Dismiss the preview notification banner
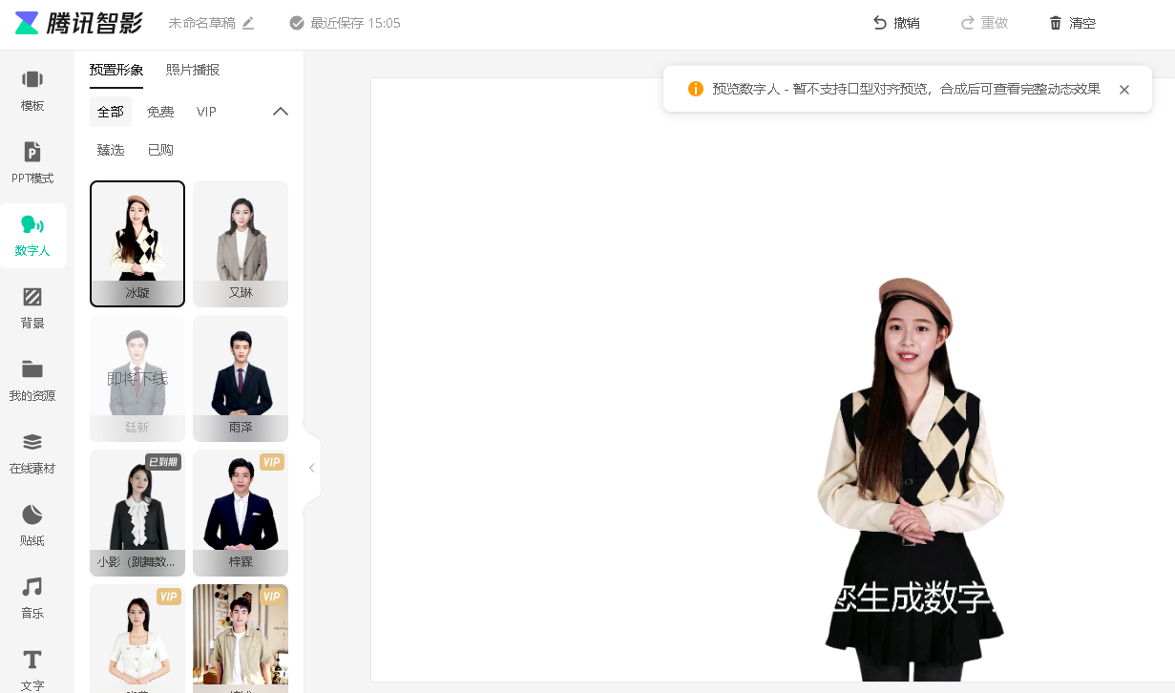 (x=1124, y=90)
